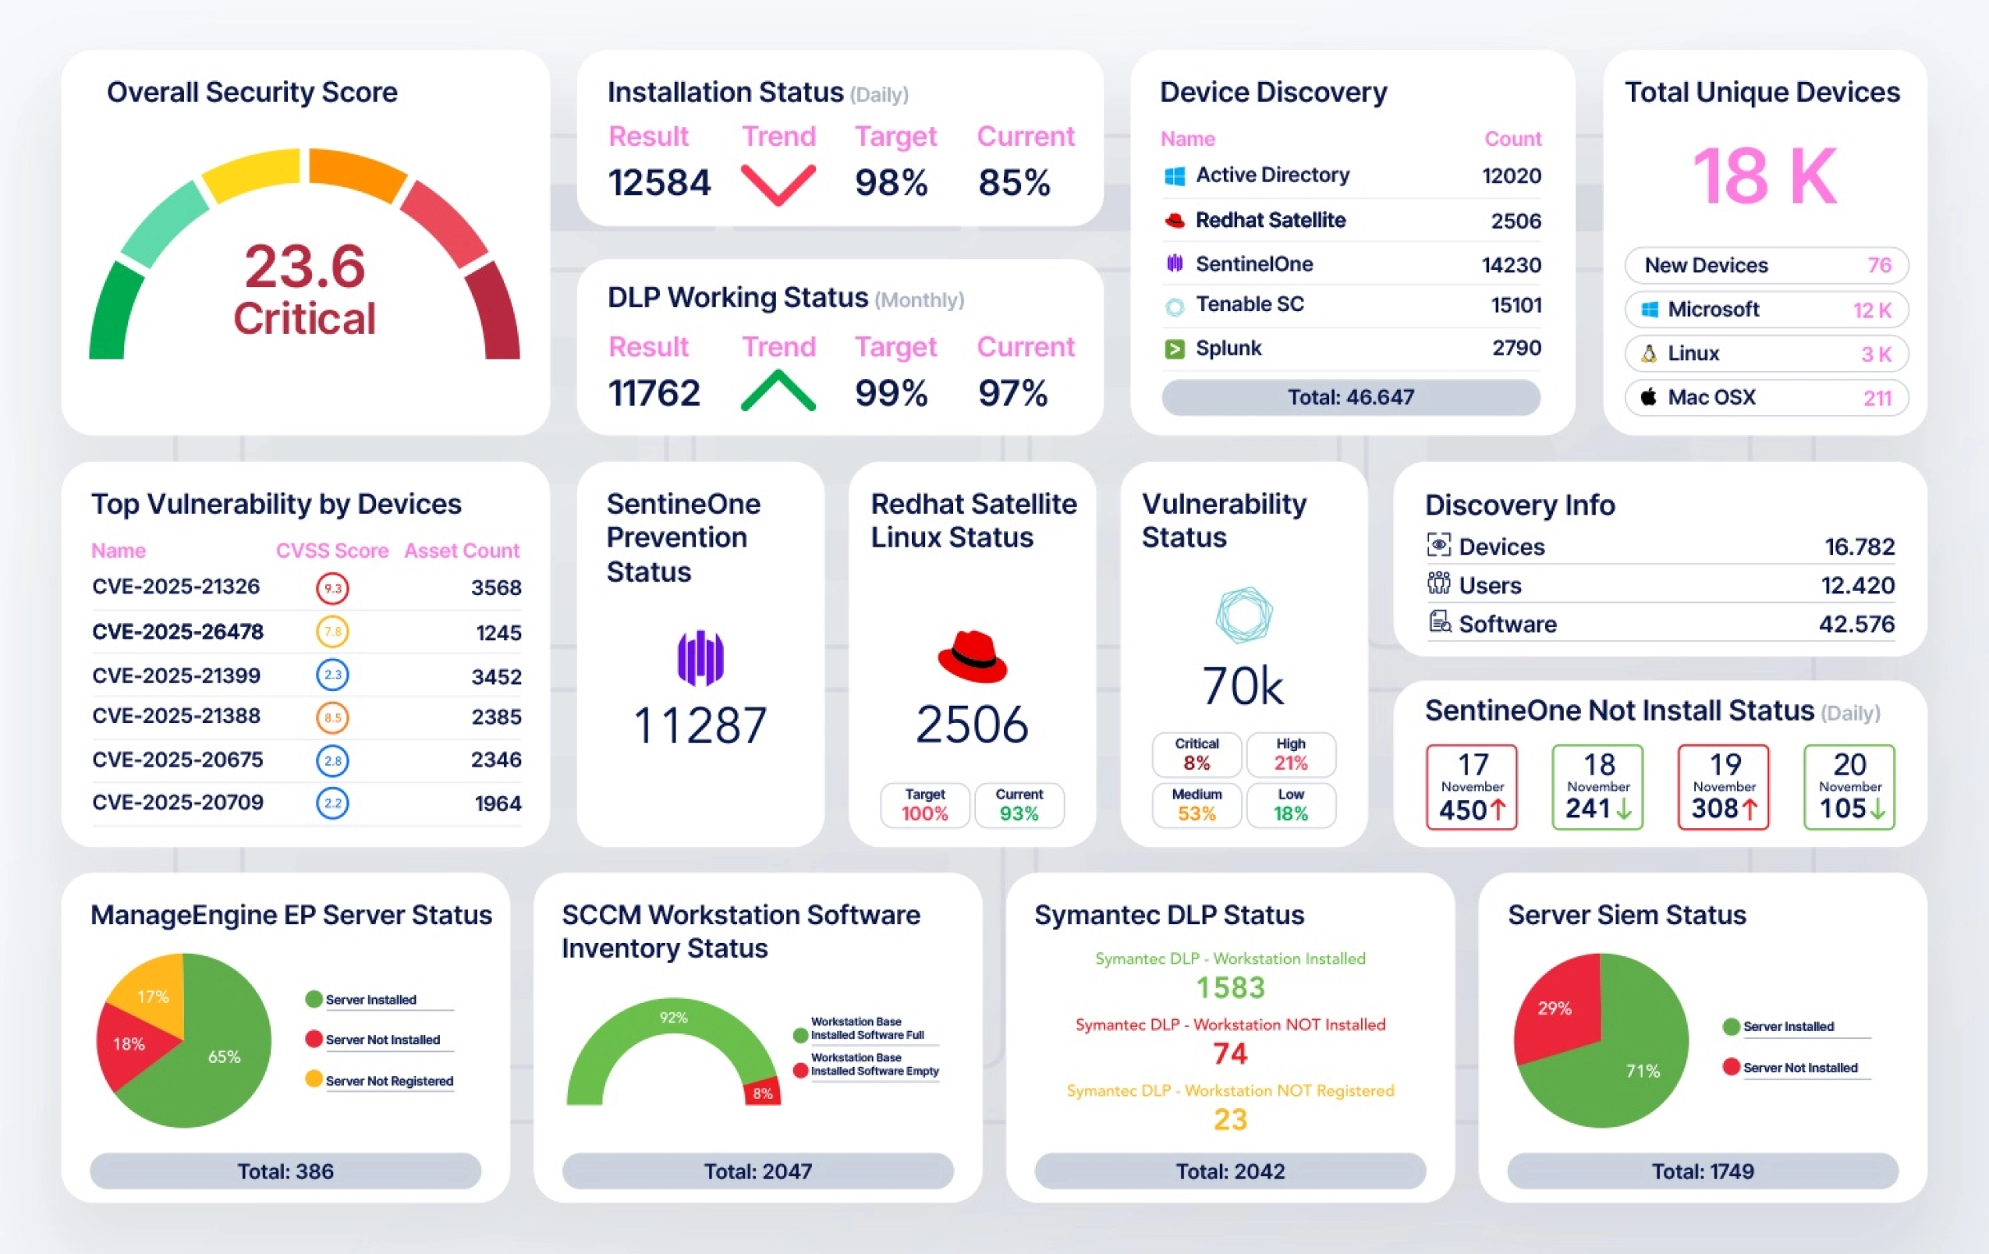Click the SentinelOne icon in Device Discovery list

tap(1174, 264)
